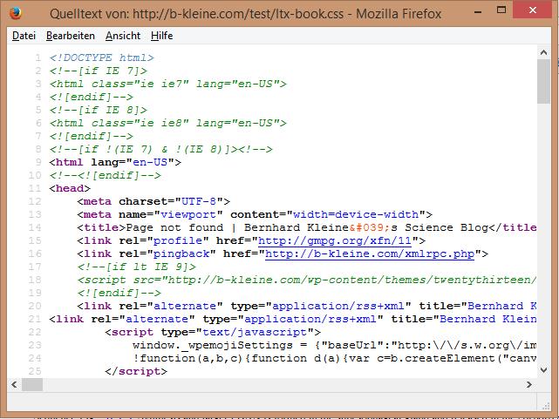Click the html lang="en-US" line 9

pos(115,162)
